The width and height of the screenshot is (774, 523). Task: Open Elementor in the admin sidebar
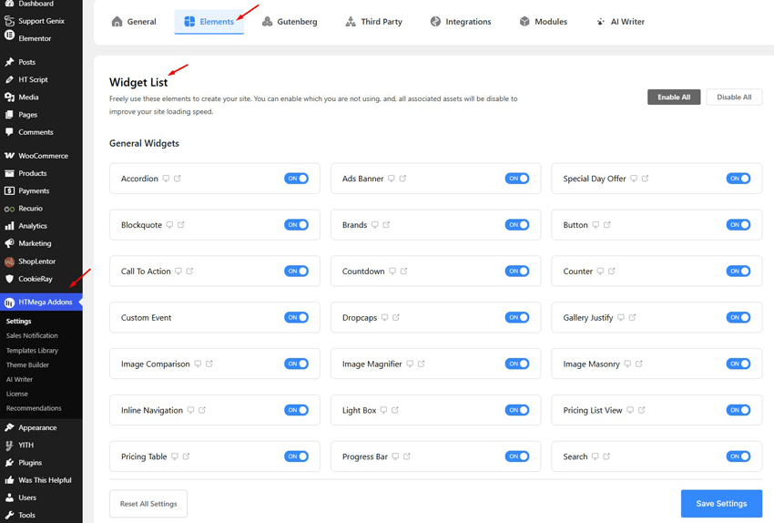(x=41, y=38)
